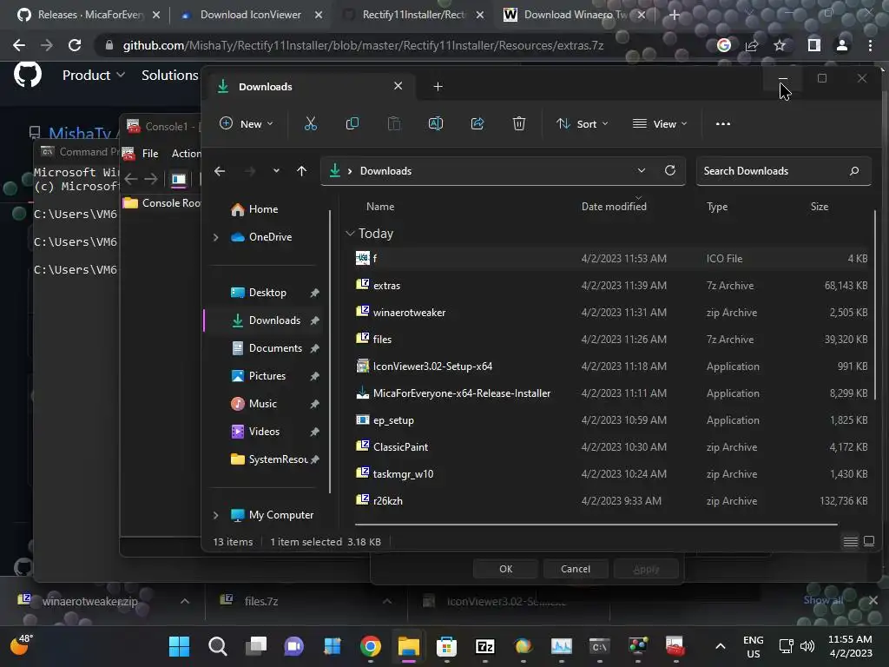Click the Share icon in Explorer toolbar
The height and width of the screenshot is (667, 889).
coord(477,123)
